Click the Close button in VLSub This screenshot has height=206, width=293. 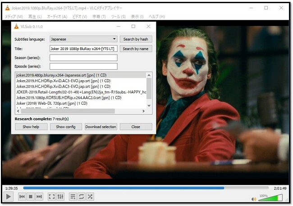pyautogui.click(x=136, y=127)
